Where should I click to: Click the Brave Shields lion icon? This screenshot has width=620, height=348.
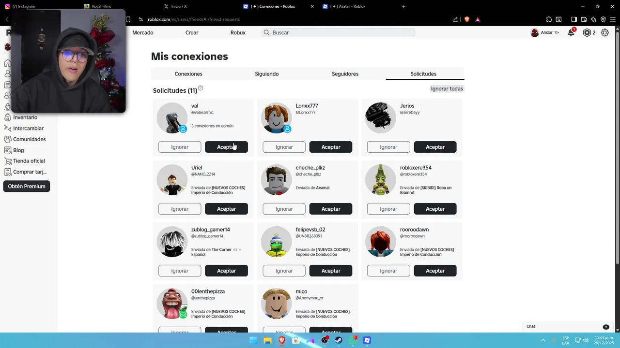[x=466, y=19]
